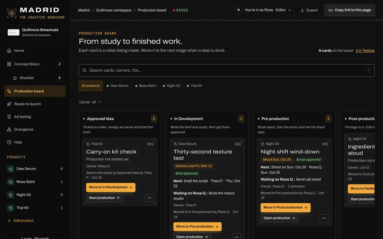Click the Ready to launch rocket icon

(x=9, y=104)
